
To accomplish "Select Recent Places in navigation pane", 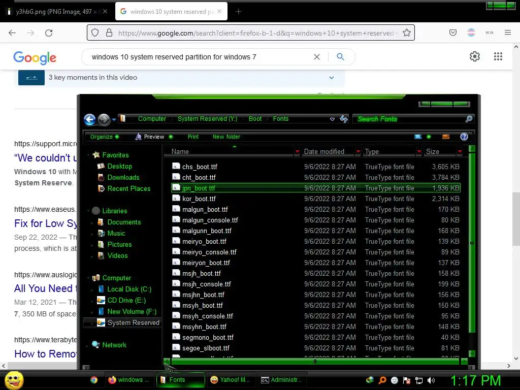I will [x=128, y=189].
